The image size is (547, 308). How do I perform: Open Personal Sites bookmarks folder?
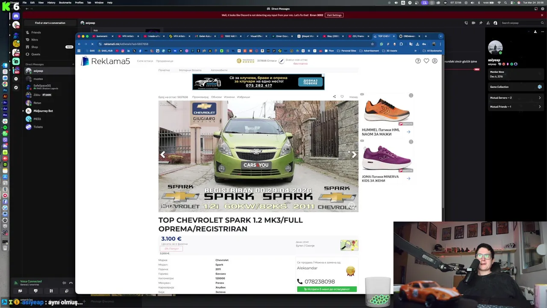[347, 50]
